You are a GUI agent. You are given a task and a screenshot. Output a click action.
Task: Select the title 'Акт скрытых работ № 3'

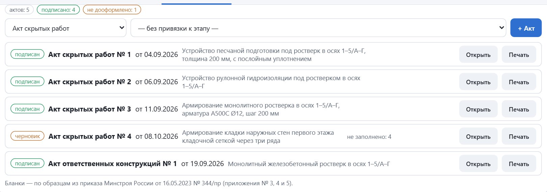pyautogui.click(x=89, y=109)
